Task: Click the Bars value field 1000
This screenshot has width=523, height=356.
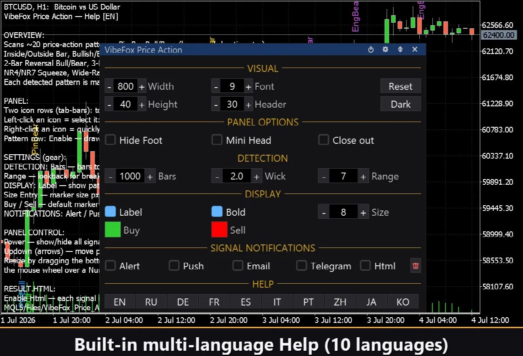Action: pyautogui.click(x=130, y=176)
